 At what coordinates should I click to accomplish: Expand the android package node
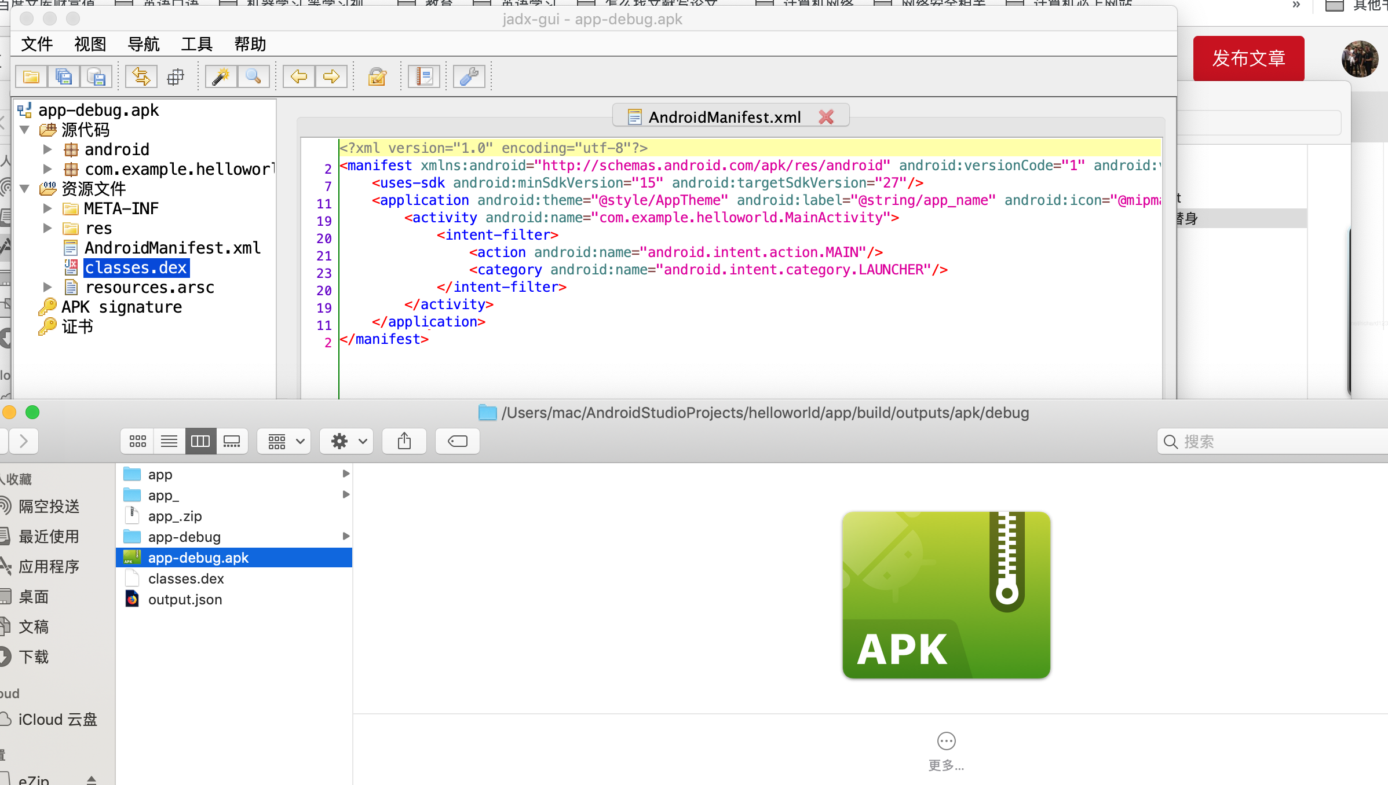tap(48, 149)
